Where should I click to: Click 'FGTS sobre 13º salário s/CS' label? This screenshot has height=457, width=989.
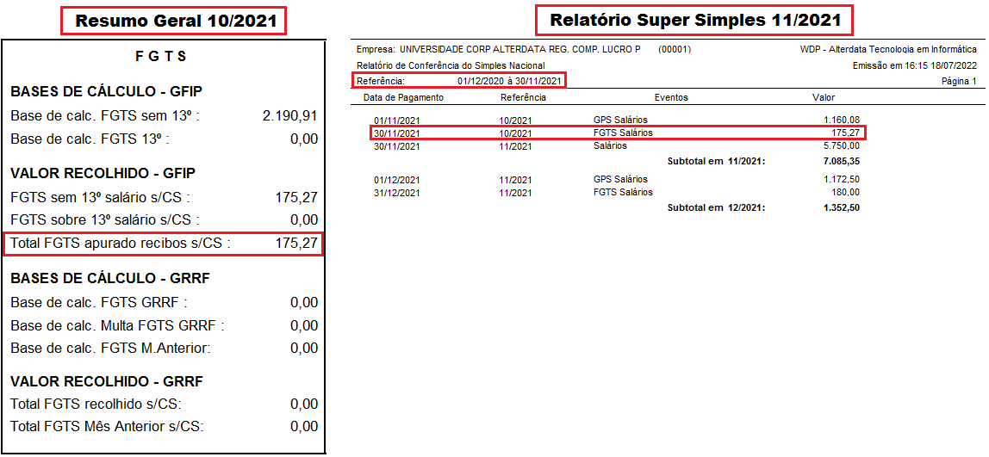105,220
